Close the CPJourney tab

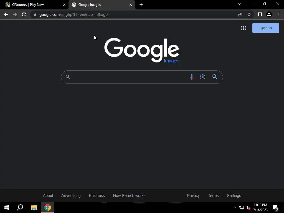point(64,5)
